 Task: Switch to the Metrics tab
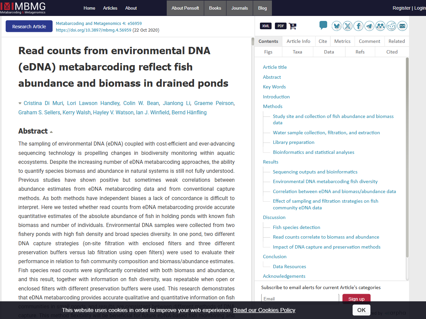click(x=342, y=41)
